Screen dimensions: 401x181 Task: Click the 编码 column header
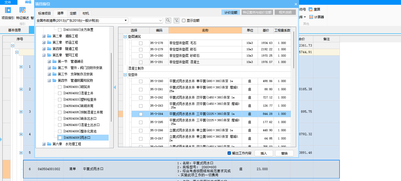click(159, 30)
